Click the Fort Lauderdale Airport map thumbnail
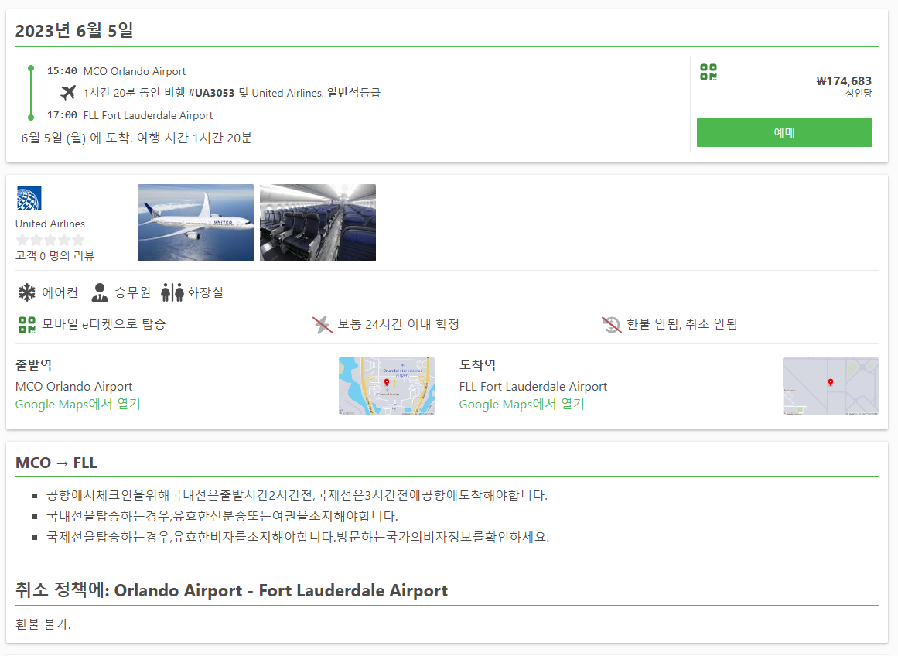 (x=831, y=385)
